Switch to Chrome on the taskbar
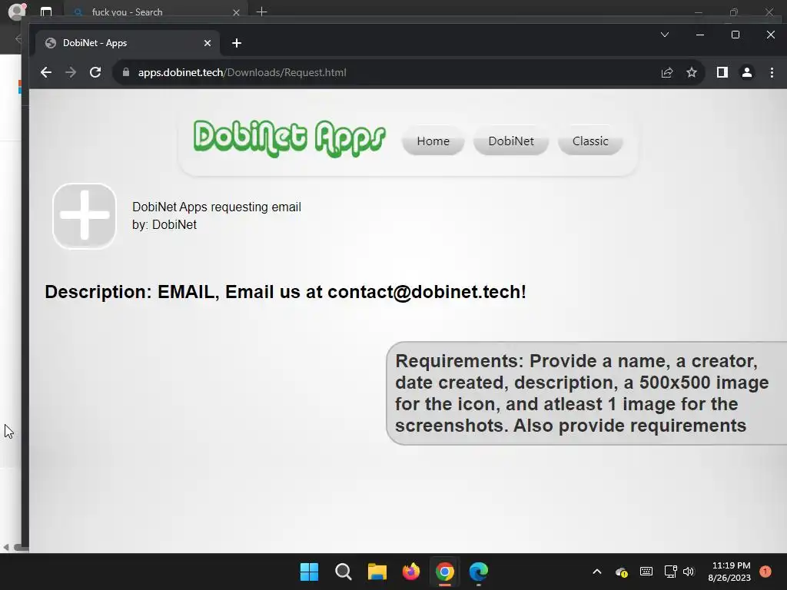Viewport: 787px width, 590px height. pyautogui.click(x=445, y=572)
